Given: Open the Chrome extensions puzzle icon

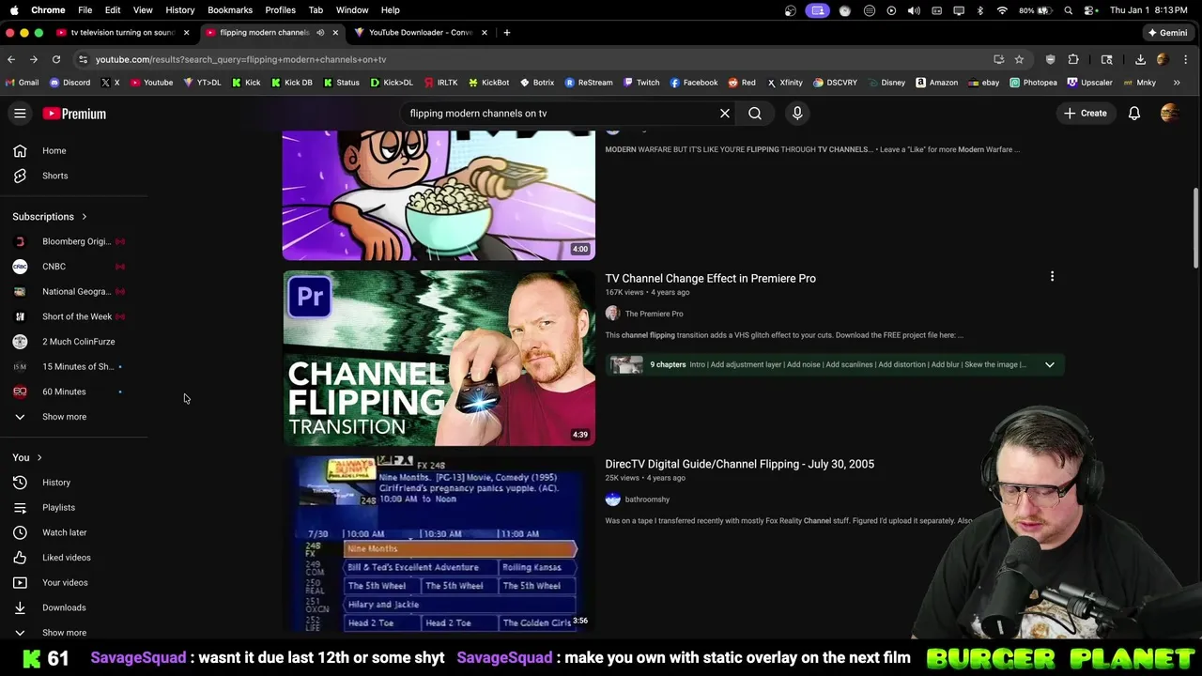Looking at the screenshot, I should [x=1073, y=59].
